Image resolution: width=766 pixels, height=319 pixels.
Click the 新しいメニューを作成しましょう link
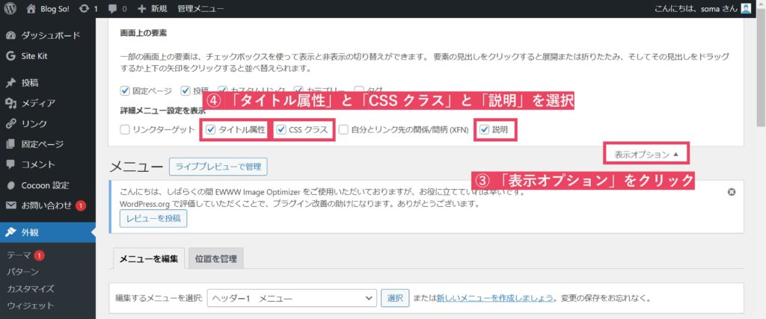(x=494, y=298)
